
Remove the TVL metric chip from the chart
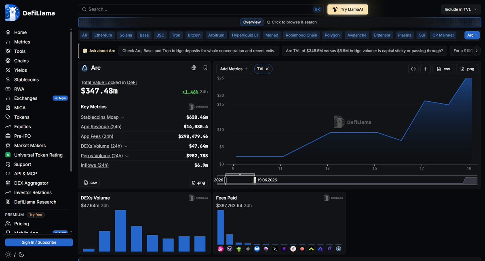267,69
